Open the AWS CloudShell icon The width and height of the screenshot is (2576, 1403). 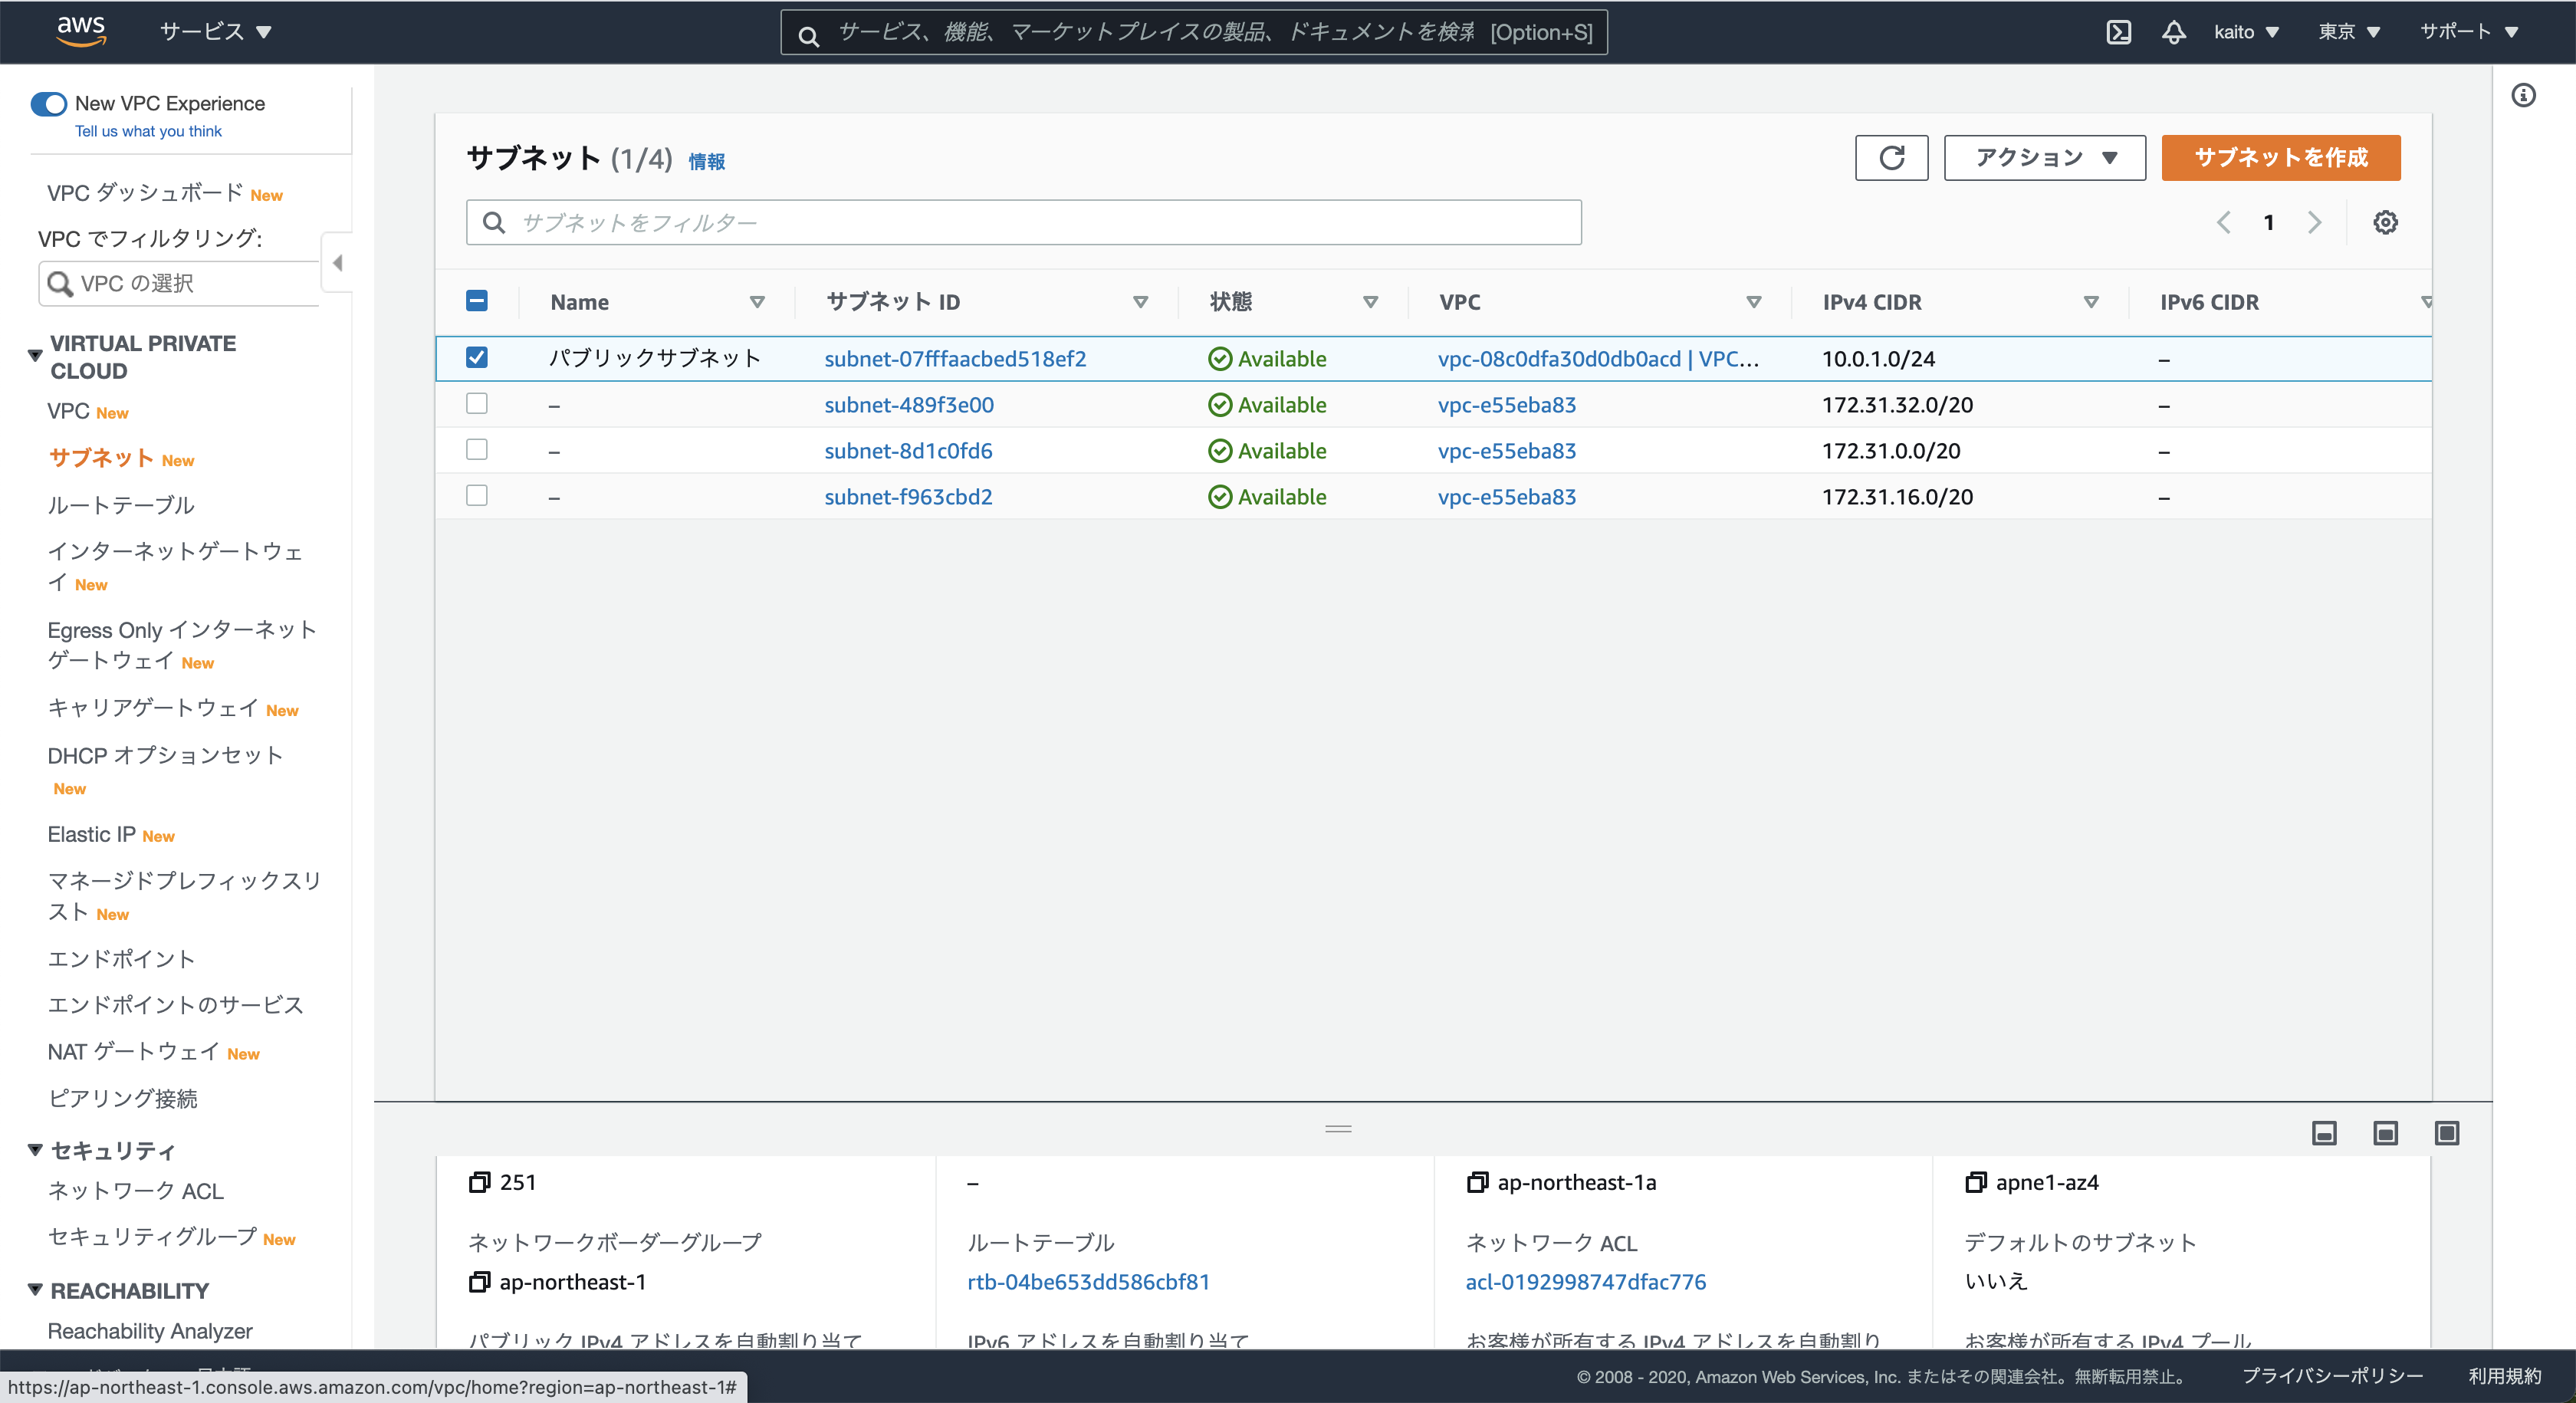[2118, 32]
